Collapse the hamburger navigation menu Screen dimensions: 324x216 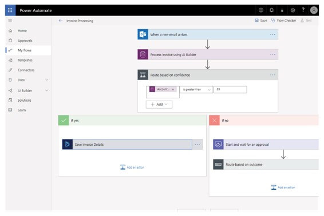coord(10,21)
